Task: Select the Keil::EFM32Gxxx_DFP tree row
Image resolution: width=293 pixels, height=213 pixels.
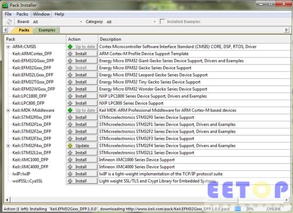Action: coord(32,68)
